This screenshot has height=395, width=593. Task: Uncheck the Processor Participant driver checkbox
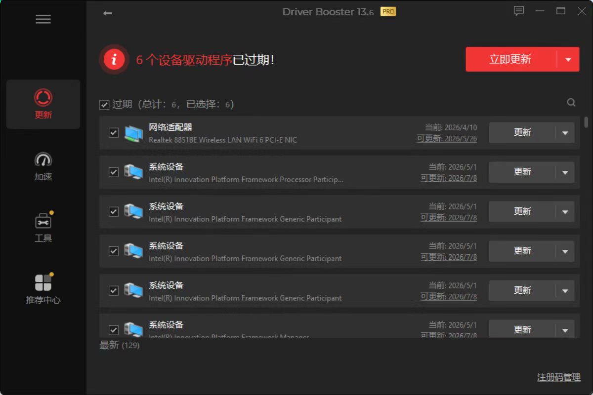[114, 172]
